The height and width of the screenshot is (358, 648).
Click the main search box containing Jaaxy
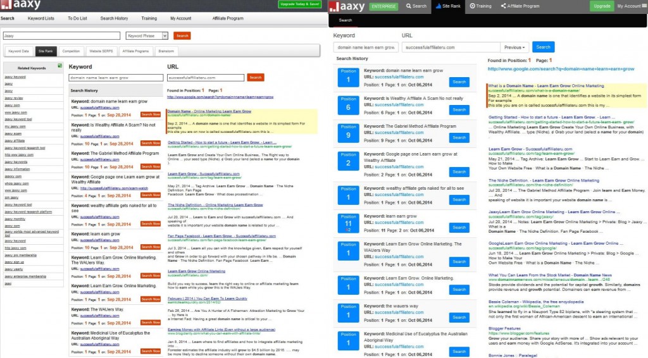61,36
